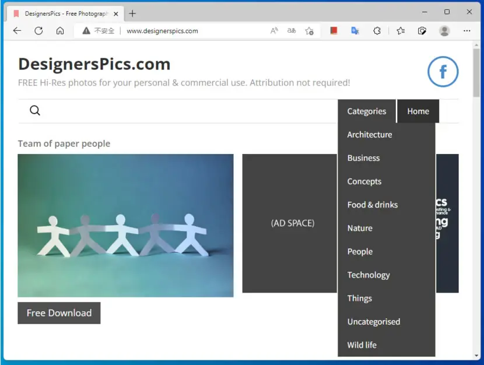
Task: Click the user profile avatar icon
Action: coord(444,31)
